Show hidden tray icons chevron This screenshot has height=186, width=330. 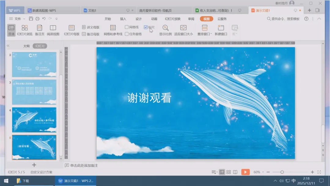[275, 181]
